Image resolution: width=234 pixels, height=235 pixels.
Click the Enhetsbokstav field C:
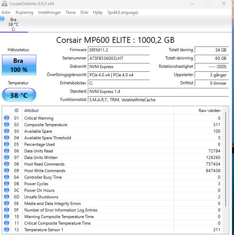(x=119, y=83)
